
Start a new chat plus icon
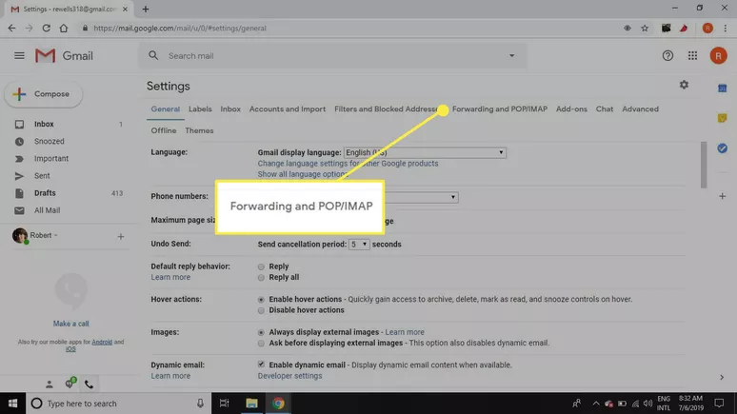[121, 236]
